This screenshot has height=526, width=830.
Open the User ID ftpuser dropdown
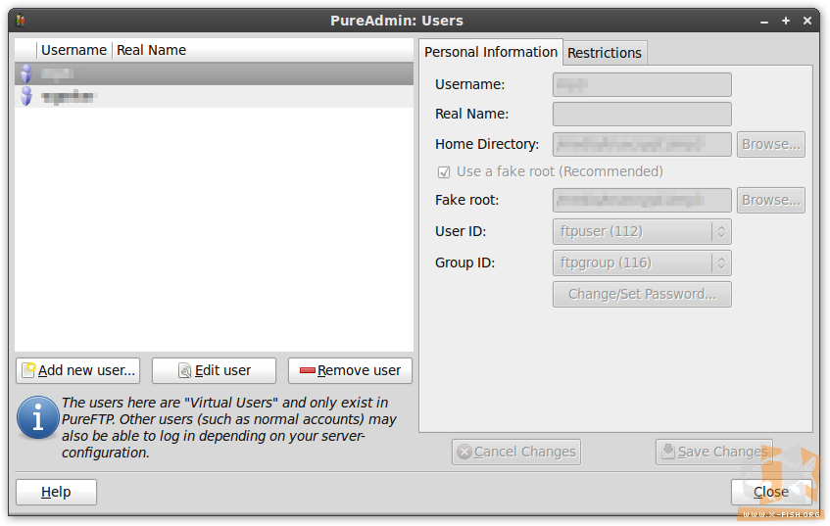point(642,231)
